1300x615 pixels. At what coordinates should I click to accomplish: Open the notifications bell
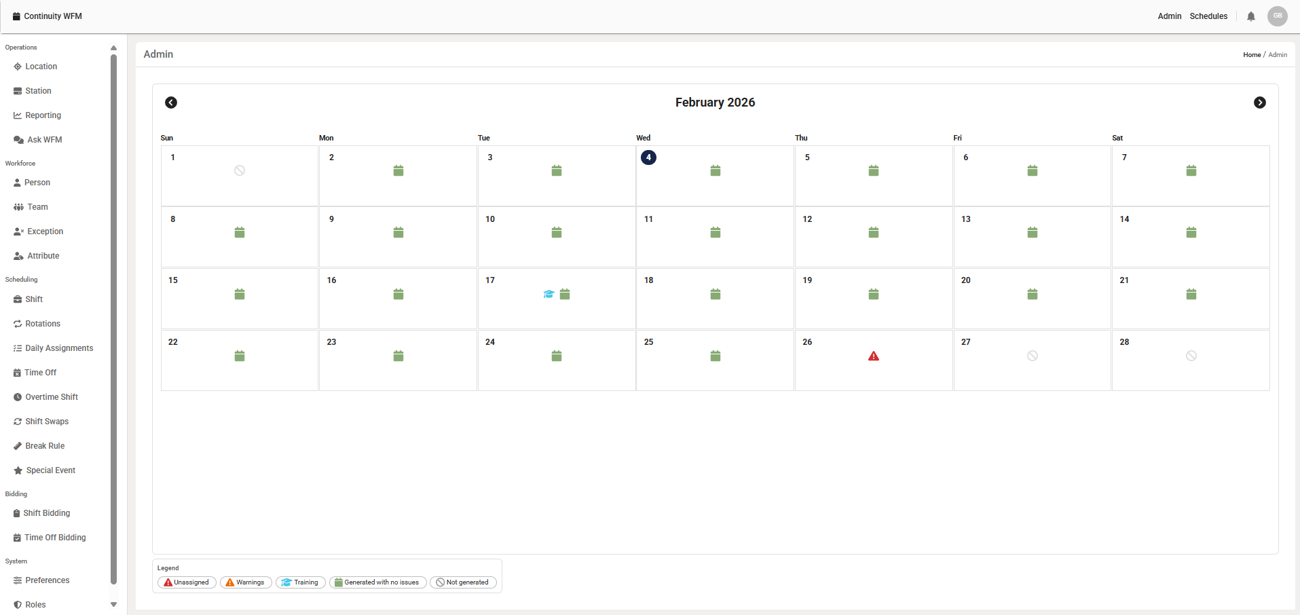pos(1251,16)
